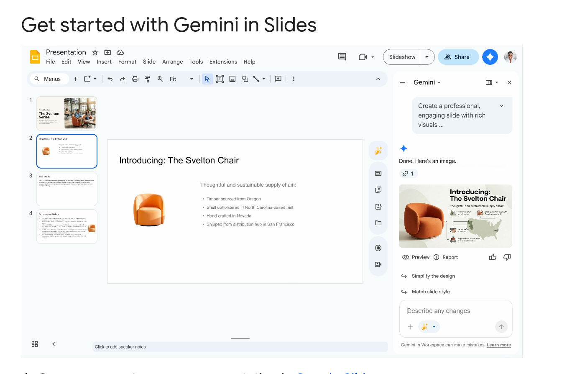Image resolution: width=562 pixels, height=374 pixels.
Task: Open grid view of slides
Action: 35,344
